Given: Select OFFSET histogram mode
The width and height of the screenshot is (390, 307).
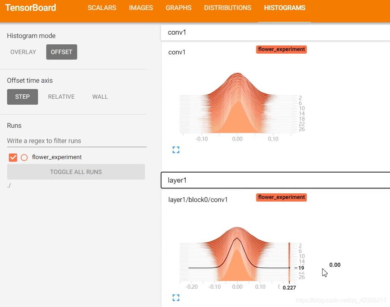Looking at the screenshot, I should pos(62,52).
